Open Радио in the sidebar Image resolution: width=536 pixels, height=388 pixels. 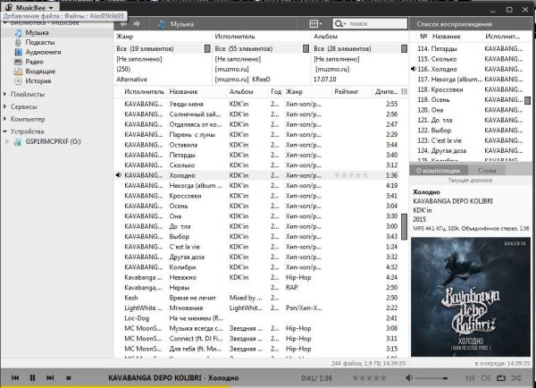pyautogui.click(x=34, y=62)
